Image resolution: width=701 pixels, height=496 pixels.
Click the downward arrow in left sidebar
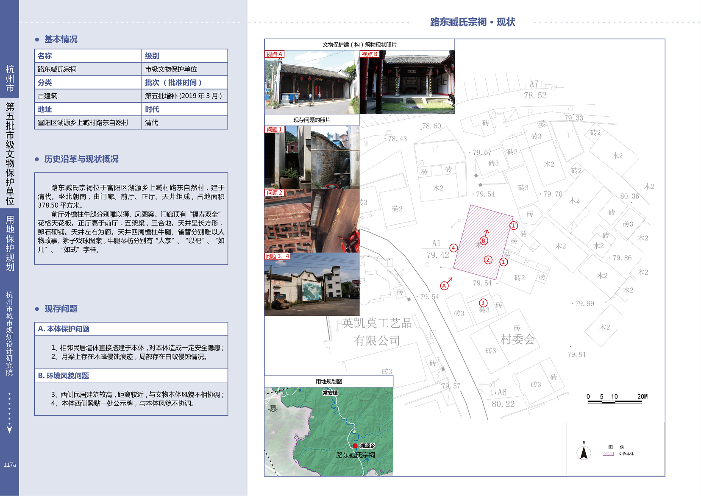pyautogui.click(x=9, y=429)
